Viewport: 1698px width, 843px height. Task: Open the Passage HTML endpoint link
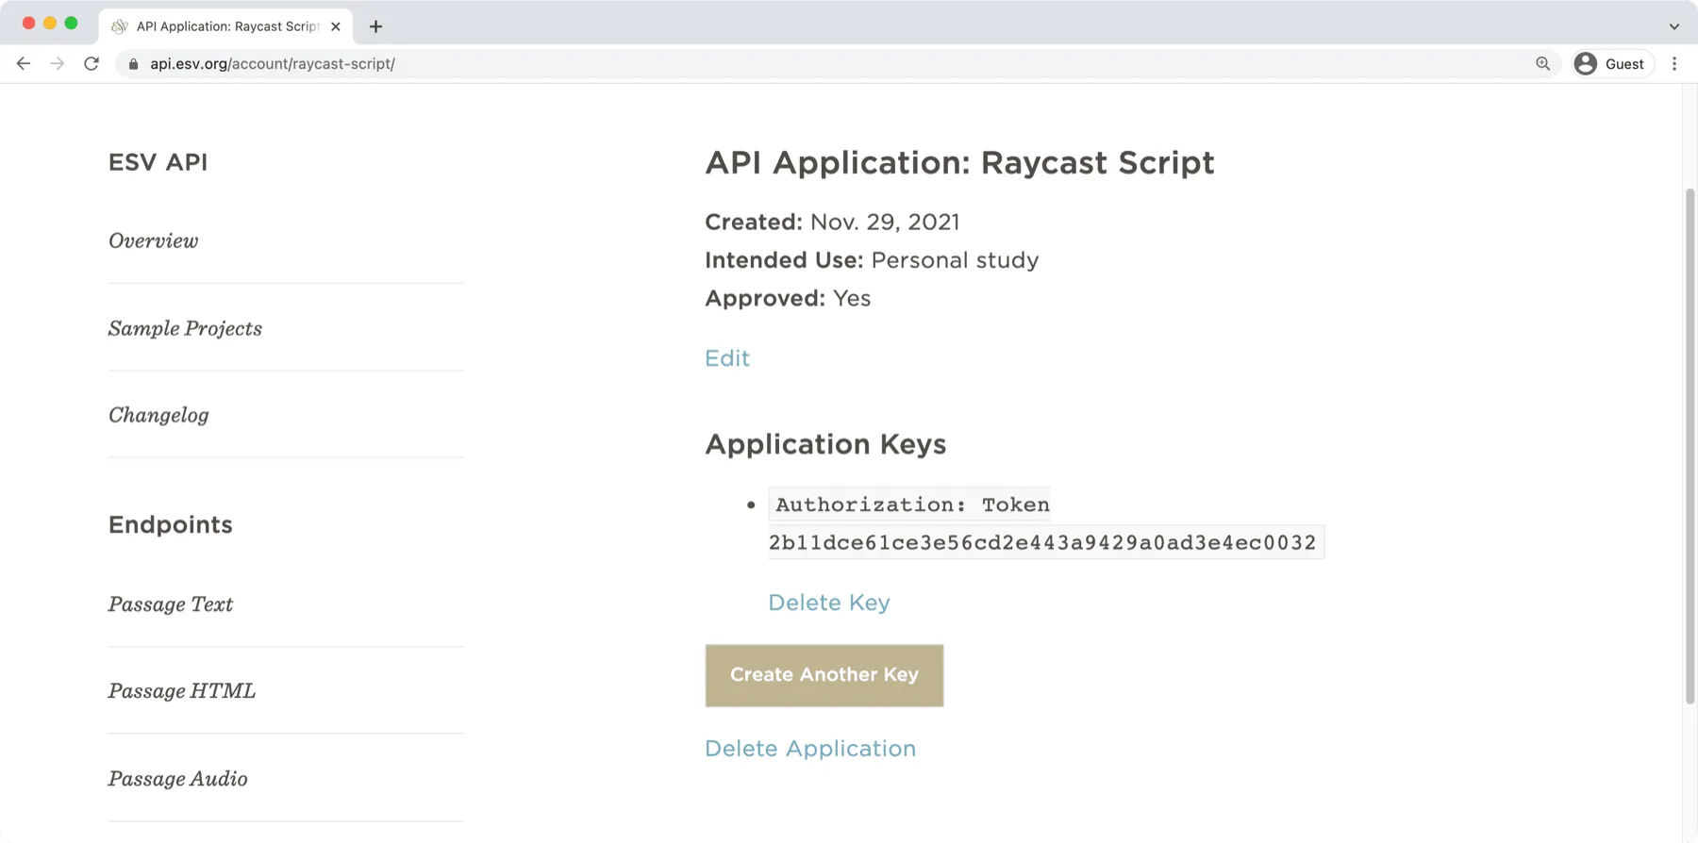(182, 691)
